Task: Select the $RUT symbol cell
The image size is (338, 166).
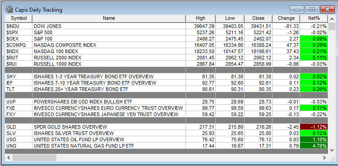Action: click(19, 58)
